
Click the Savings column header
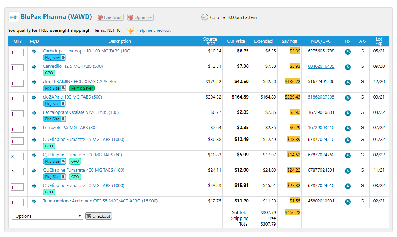coord(289,41)
